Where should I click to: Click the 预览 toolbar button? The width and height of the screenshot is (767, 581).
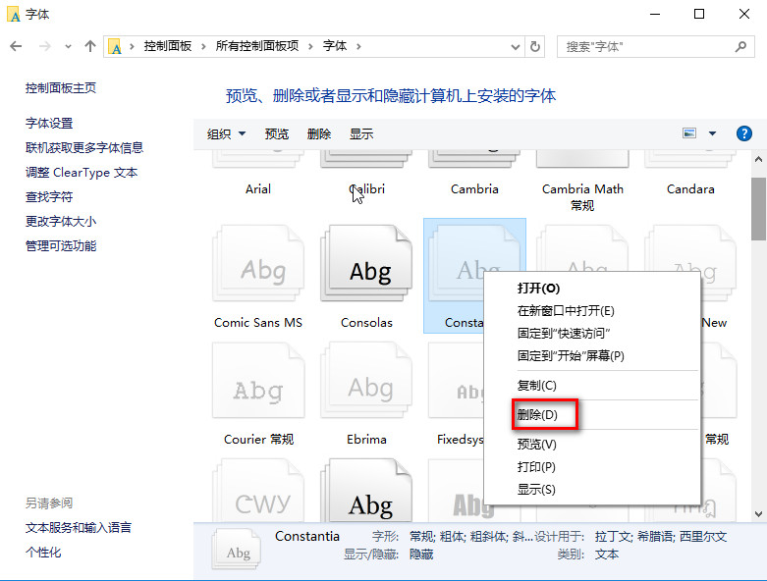coord(277,134)
